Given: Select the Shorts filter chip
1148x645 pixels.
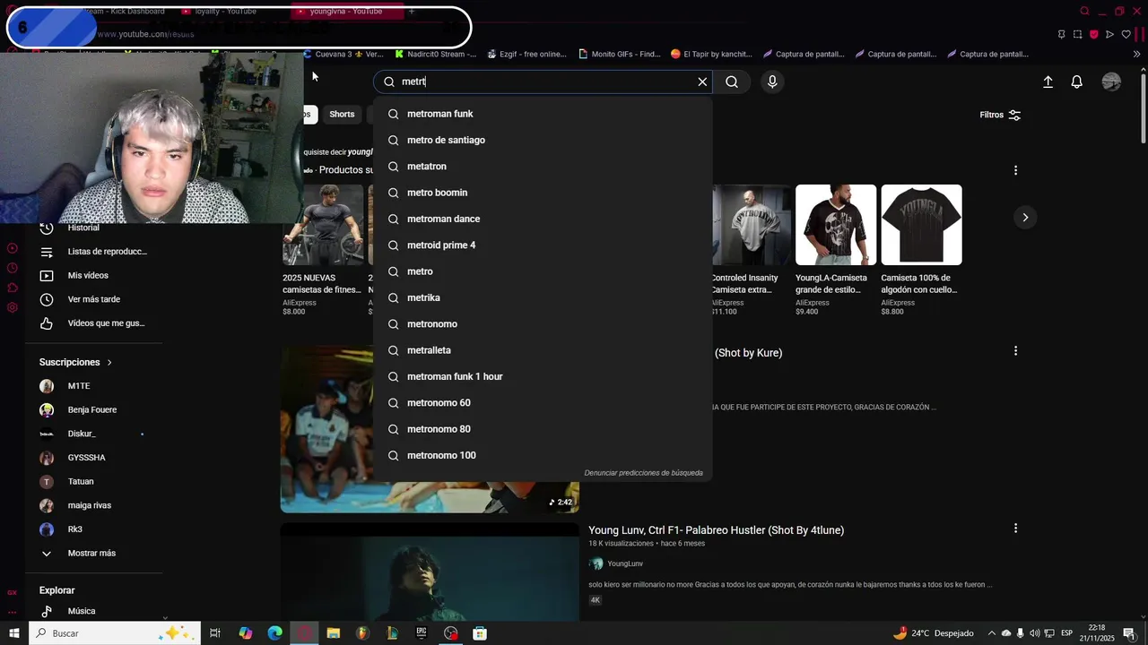Looking at the screenshot, I should click(342, 114).
